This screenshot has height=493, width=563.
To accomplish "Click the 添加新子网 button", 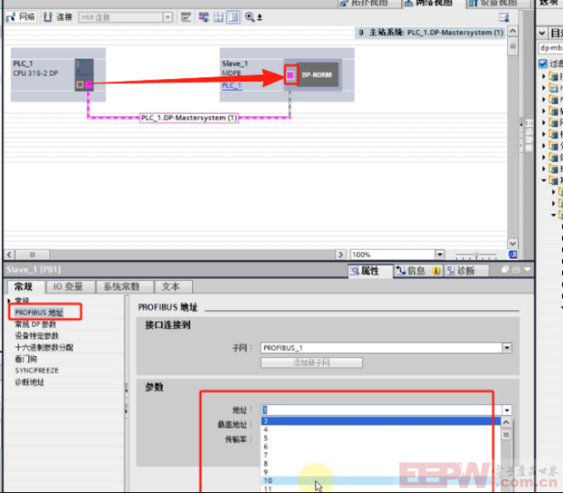I will [312, 363].
